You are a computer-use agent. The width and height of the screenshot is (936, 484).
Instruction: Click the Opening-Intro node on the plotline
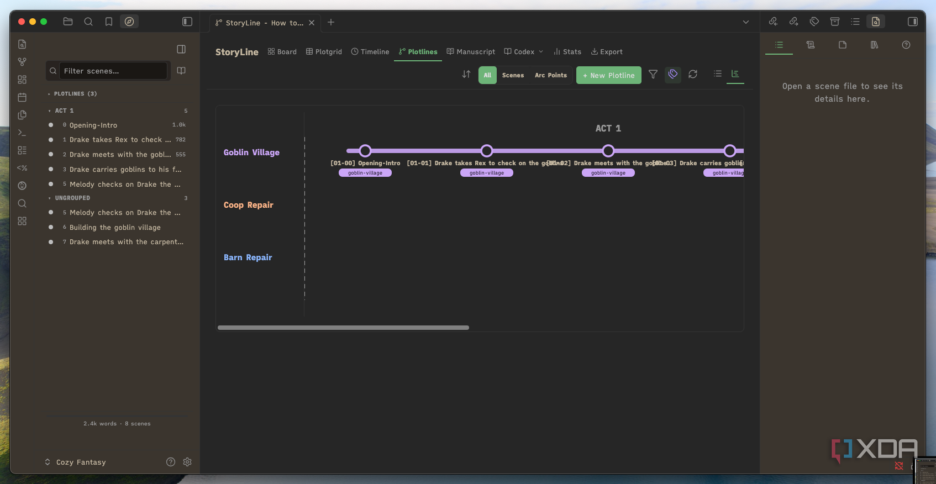pyautogui.click(x=365, y=151)
